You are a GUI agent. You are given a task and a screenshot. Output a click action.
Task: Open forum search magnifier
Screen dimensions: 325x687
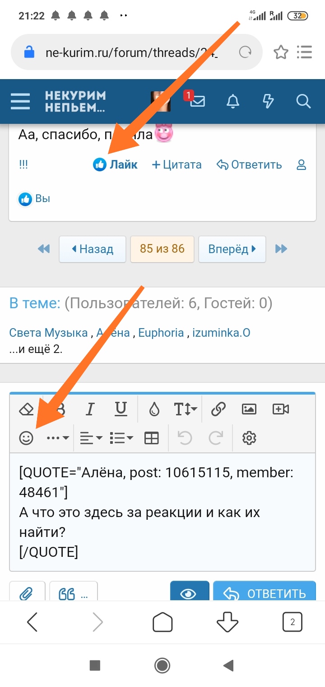click(x=303, y=102)
